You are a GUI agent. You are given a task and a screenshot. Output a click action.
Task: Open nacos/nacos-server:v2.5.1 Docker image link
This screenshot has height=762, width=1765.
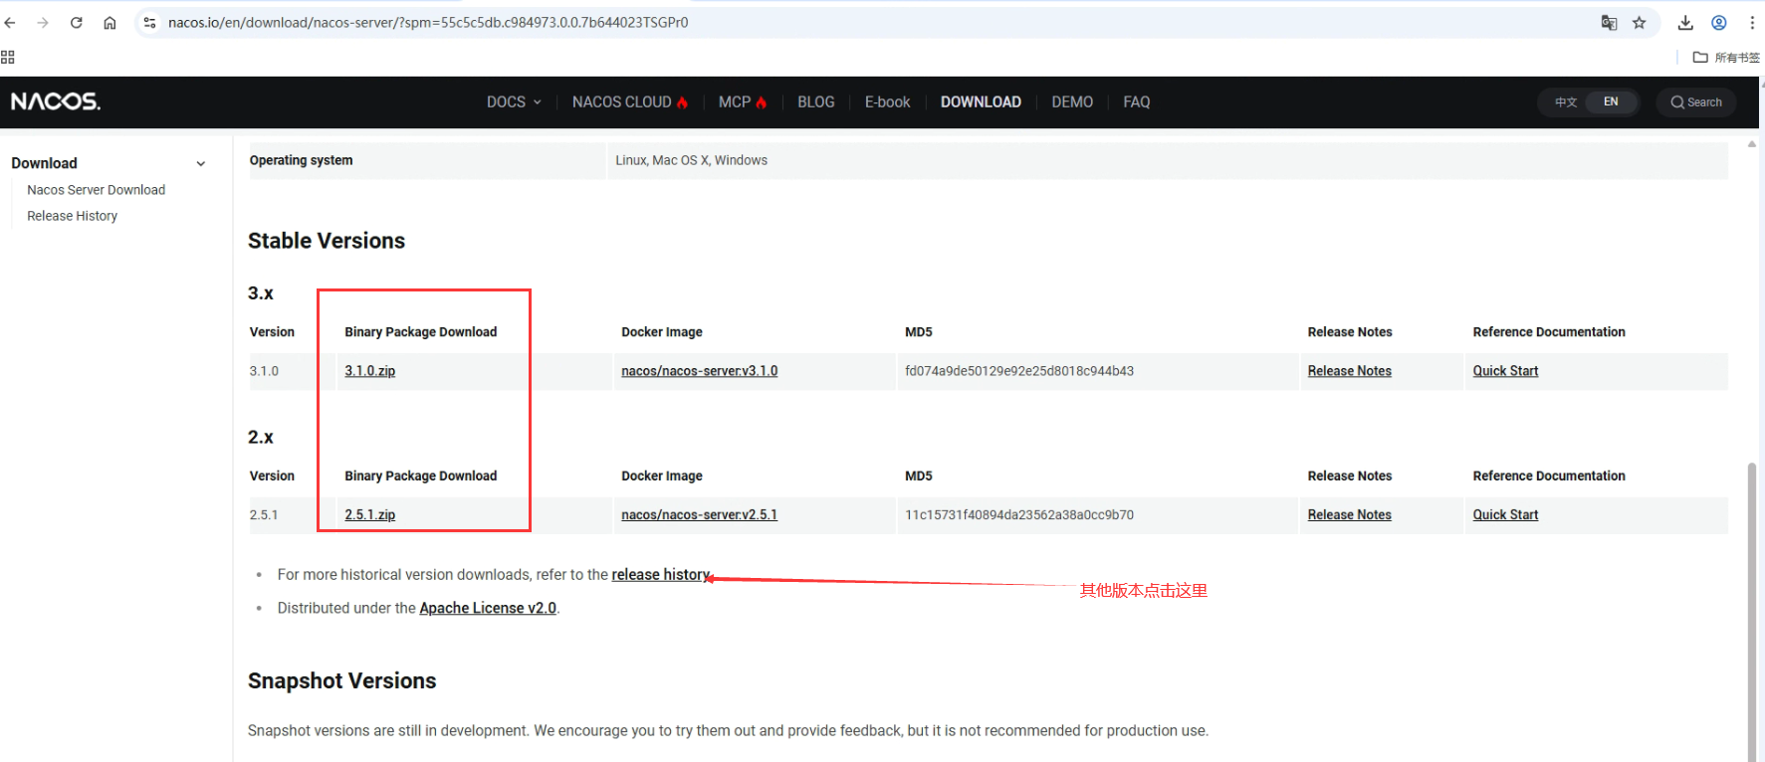point(700,515)
